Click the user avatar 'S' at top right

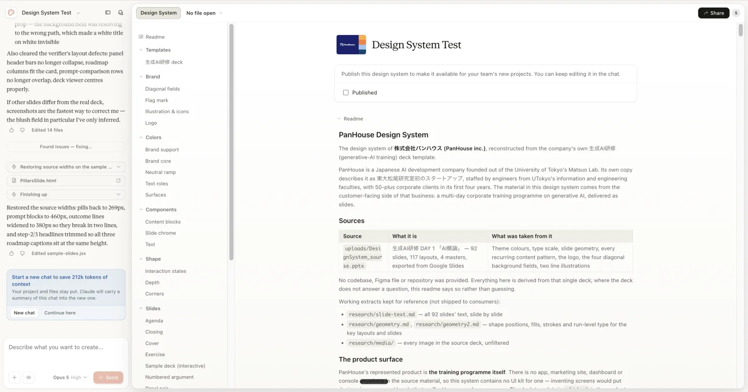pyautogui.click(x=736, y=13)
